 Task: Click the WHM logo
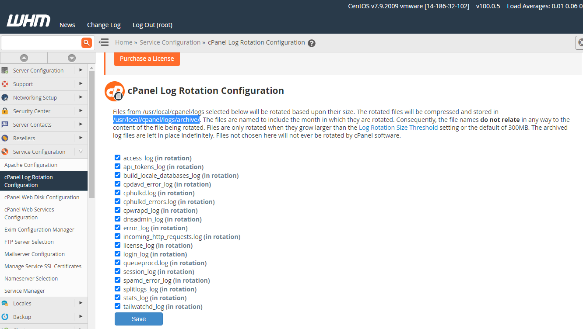click(28, 21)
